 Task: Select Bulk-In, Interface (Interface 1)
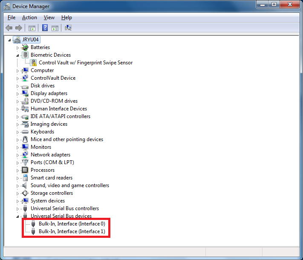(x=72, y=231)
